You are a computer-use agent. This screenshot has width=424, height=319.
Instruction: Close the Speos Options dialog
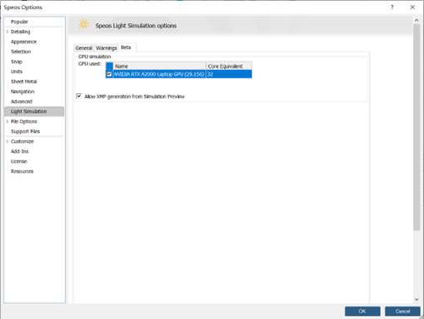point(412,7)
